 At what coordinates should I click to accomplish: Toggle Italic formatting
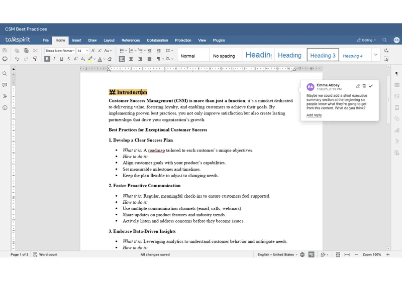(x=54, y=59)
